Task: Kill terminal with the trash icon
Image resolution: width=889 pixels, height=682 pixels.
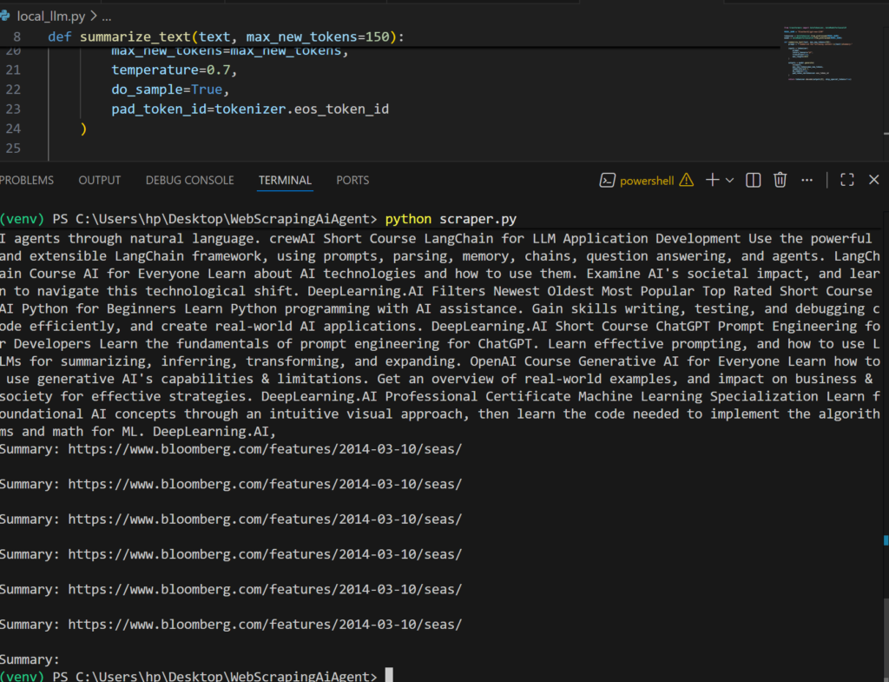Action: click(780, 180)
